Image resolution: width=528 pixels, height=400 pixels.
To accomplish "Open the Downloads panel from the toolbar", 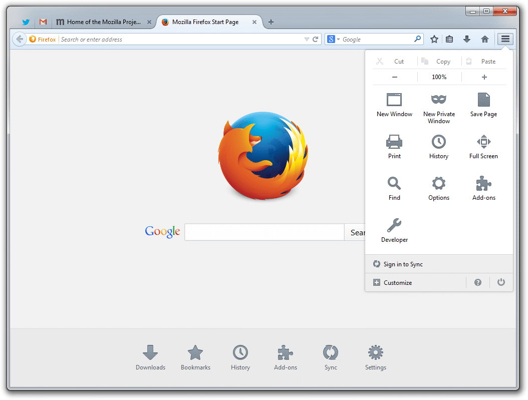I will pyautogui.click(x=467, y=39).
